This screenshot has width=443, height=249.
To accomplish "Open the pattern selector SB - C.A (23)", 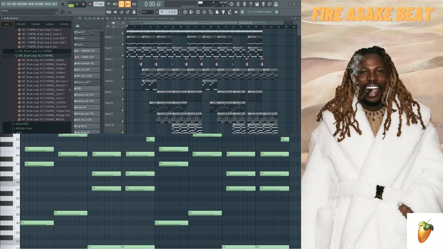I will (168, 12).
